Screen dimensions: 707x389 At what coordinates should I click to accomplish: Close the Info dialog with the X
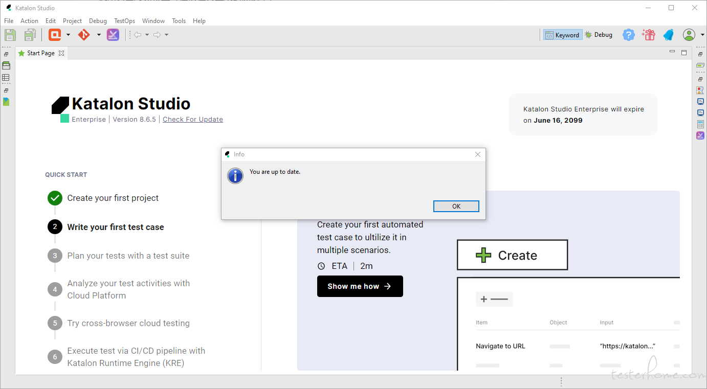478,154
